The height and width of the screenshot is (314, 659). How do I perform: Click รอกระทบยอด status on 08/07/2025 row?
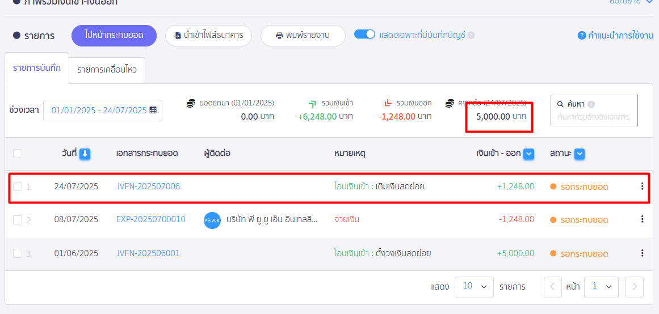click(579, 220)
